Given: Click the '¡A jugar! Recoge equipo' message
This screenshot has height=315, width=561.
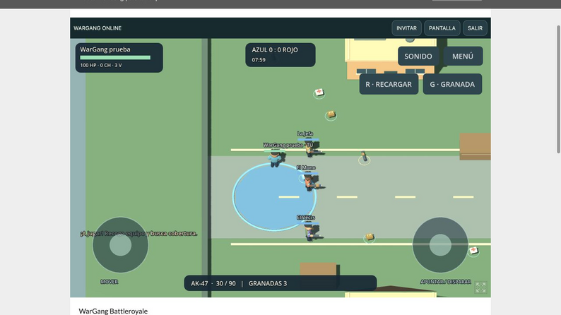Looking at the screenshot, I should 138,233.
